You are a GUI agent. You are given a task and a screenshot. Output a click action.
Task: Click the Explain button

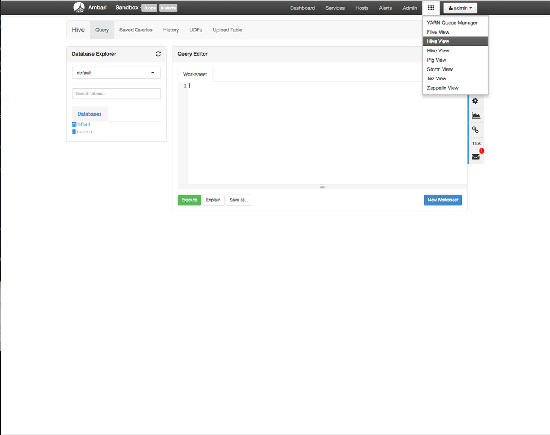[x=213, y=200]
